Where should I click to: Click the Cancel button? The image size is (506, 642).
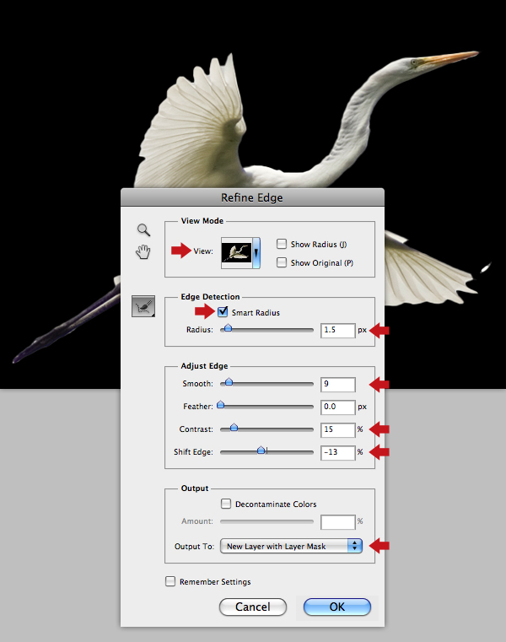tap(253, 607)
